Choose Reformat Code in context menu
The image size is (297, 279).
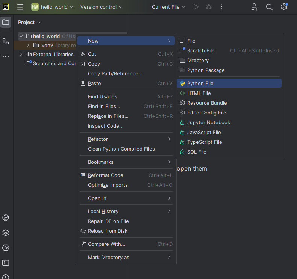click(x=105, y=175)
